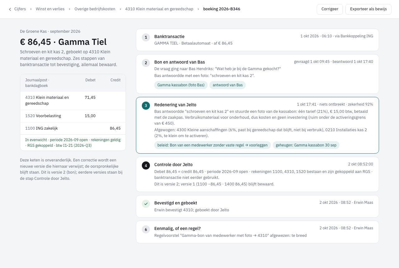The image size is (399, 268).
Task: Click the boeking 2026-B346 breadcrumb text
Action: point(222,9)
